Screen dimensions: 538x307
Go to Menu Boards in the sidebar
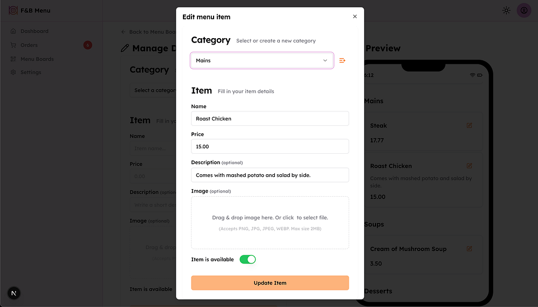point(37,59)
